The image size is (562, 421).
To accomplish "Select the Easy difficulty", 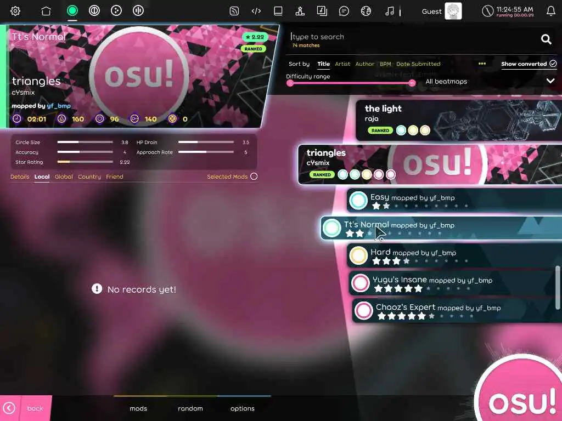I will click(x=454, y=201).
